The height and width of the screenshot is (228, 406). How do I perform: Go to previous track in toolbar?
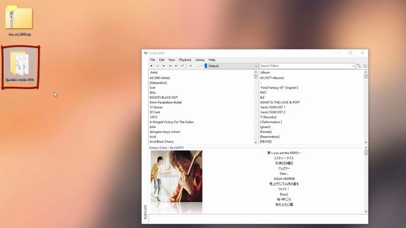click(170, 66)
